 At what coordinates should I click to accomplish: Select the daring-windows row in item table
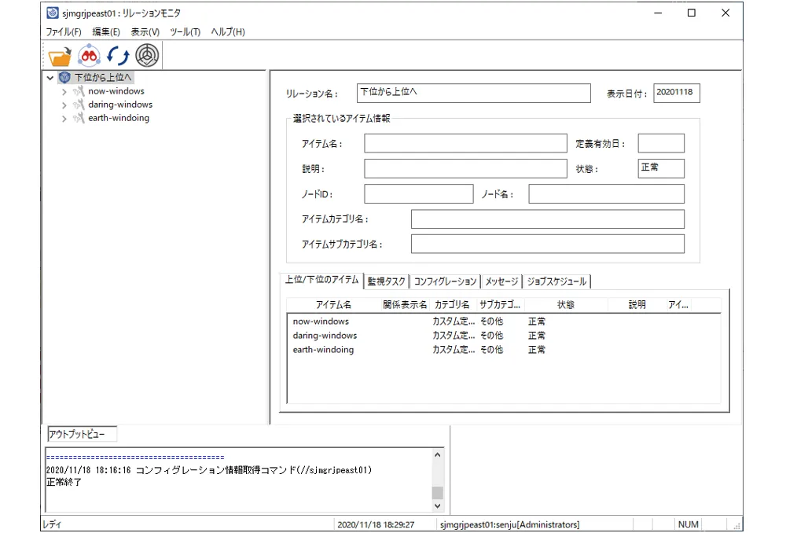coord(504,336)
